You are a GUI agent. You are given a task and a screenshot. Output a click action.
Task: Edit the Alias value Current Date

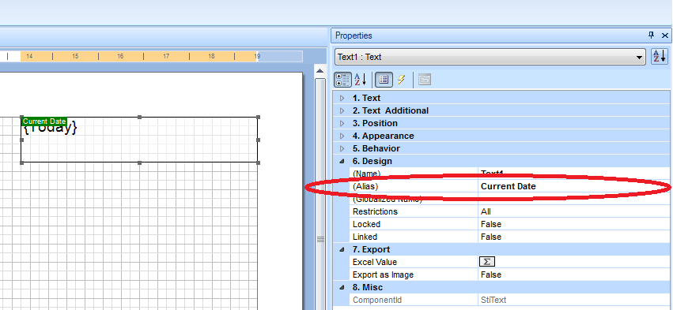pyautogui.click(x=574, y=186)
